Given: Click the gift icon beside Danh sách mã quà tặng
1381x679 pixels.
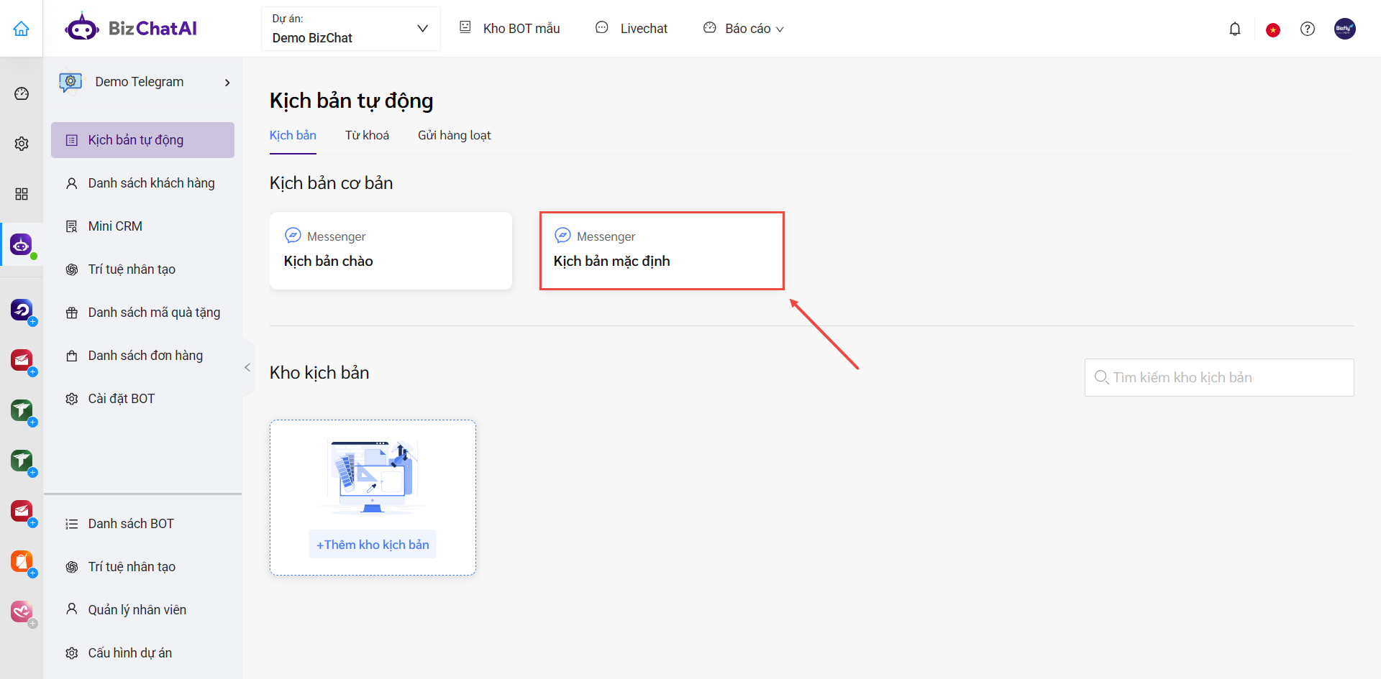Looking at the screenshot, I should tap(72, 313).
